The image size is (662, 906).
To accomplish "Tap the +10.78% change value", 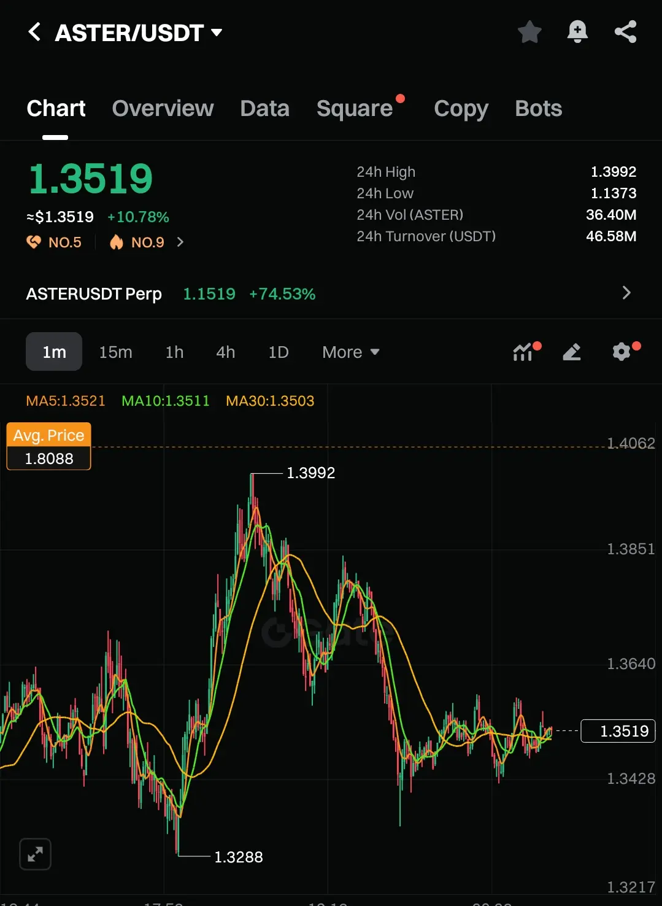I will click(138, 217).
